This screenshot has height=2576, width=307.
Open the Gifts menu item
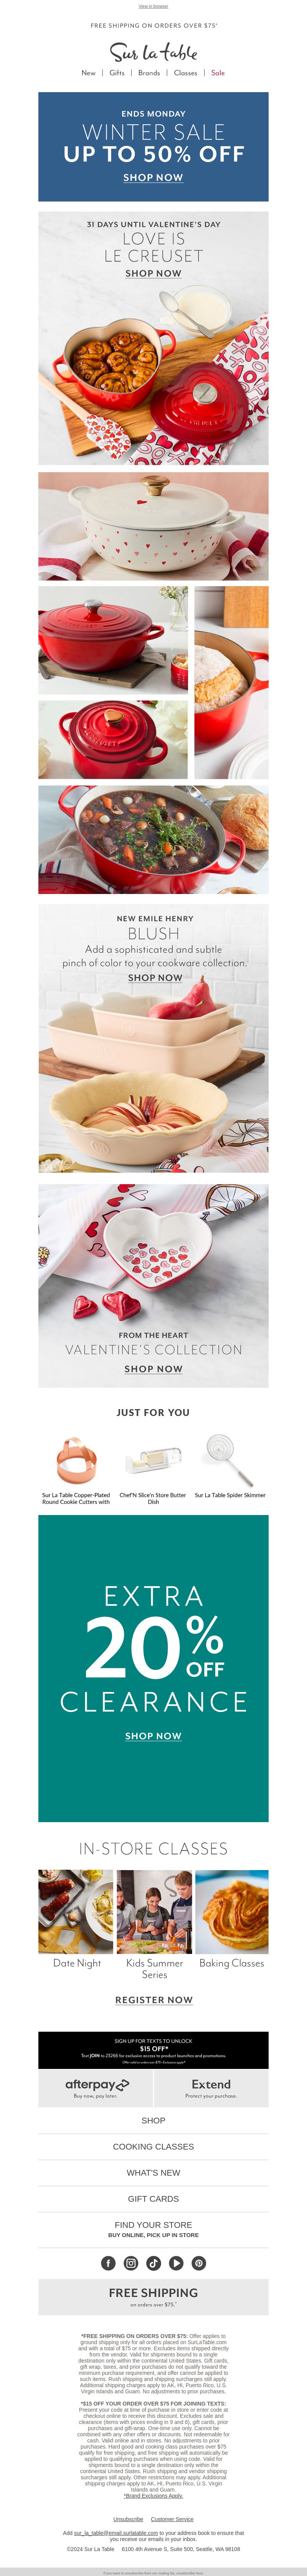[117, 73]
